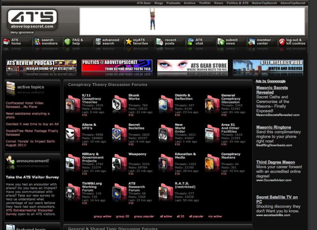Open 'Decided it was time to buy an AK'

32,124
